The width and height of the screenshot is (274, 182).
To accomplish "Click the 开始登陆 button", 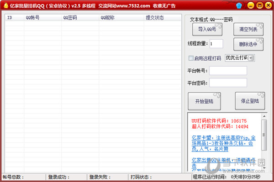I will point(204,101).
